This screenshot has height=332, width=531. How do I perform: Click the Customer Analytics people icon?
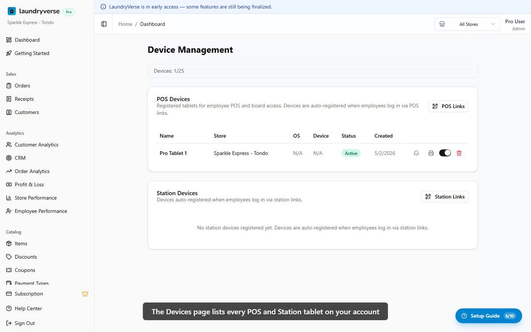click(x=9, y=145)
